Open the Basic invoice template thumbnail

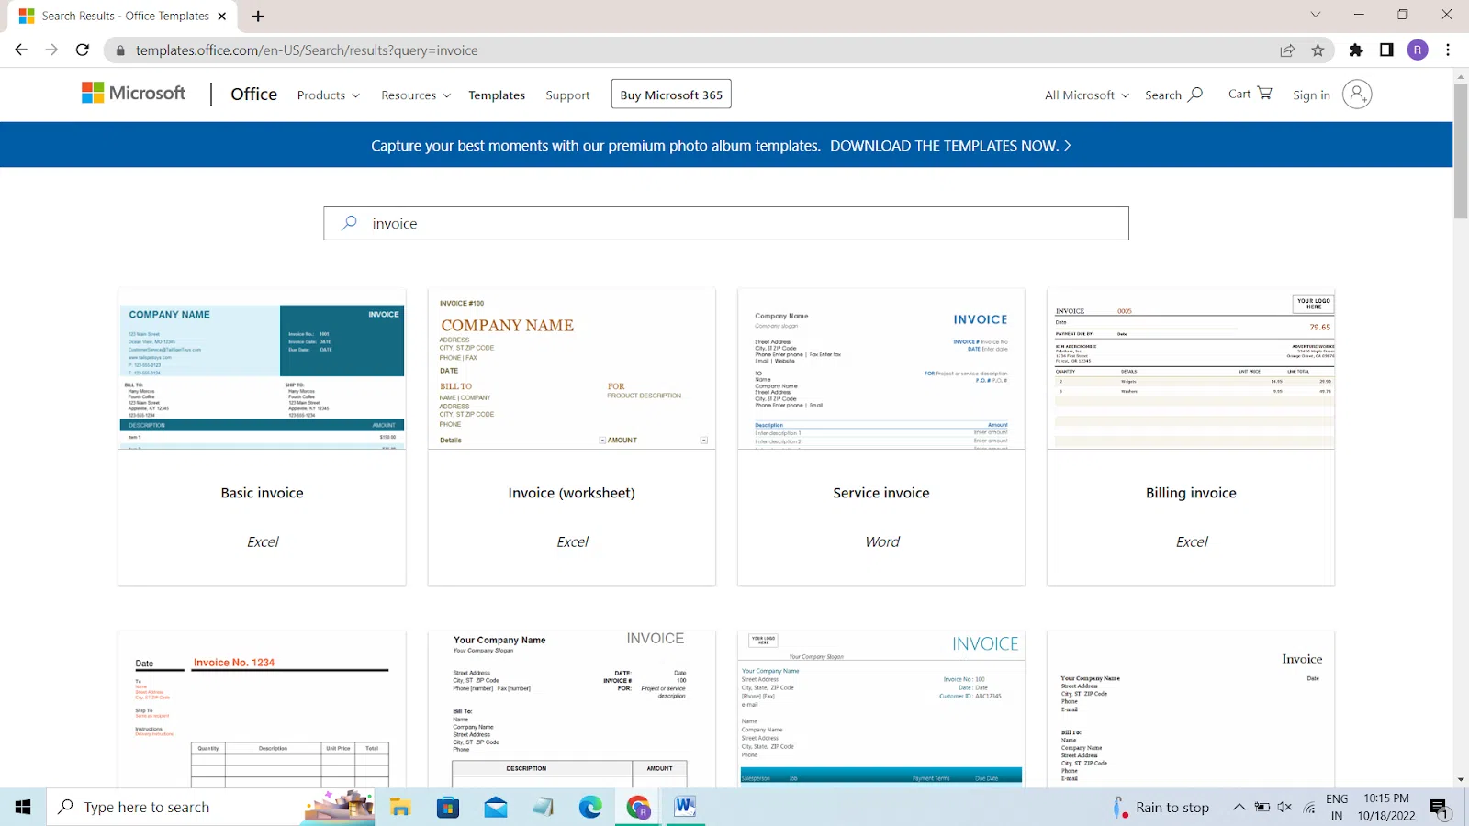click(262, 370)
